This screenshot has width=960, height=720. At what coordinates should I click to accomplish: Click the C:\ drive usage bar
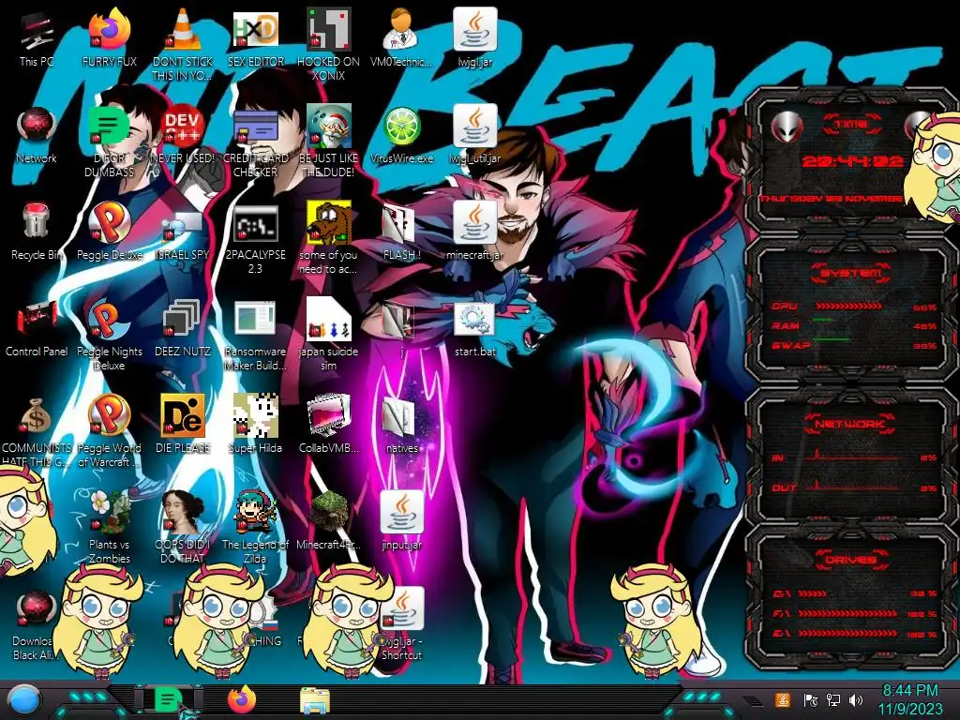click(x=813, y=593)
